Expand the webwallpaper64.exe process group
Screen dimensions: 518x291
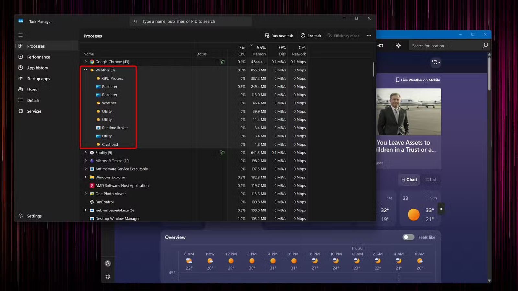tap(85, 210)
